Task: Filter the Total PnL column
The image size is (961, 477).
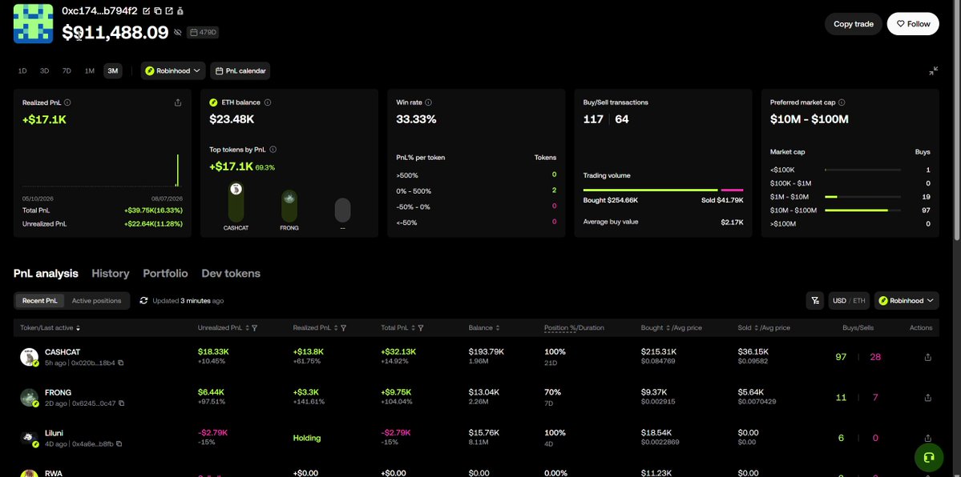Action: pos(421,328)
